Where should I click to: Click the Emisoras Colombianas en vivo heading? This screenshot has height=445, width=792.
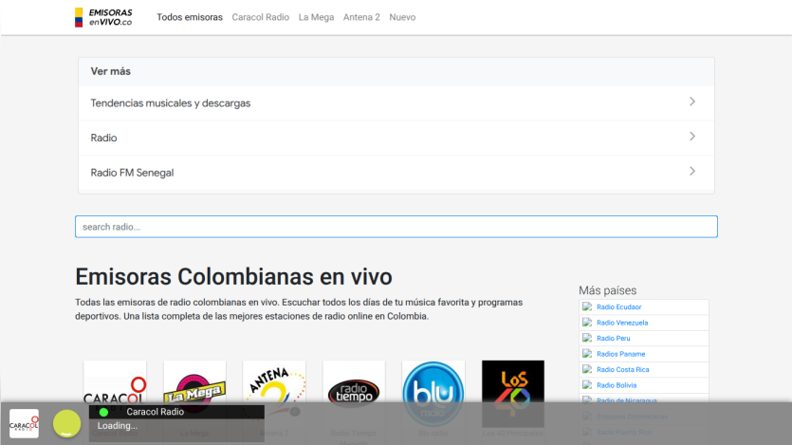pos(234,277)
